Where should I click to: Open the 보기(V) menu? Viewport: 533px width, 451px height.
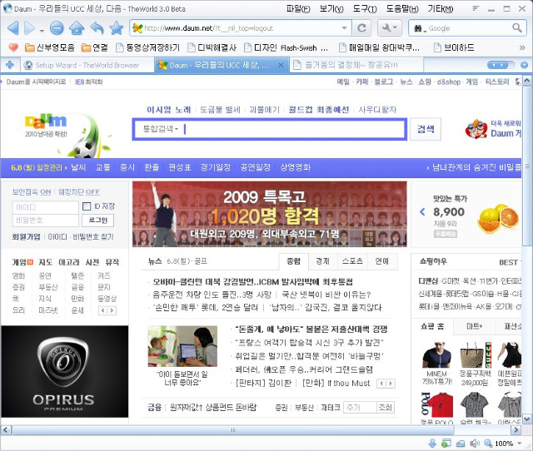(331, 9)
